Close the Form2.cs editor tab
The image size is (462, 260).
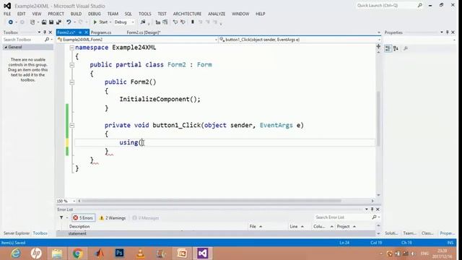[86, 32]
